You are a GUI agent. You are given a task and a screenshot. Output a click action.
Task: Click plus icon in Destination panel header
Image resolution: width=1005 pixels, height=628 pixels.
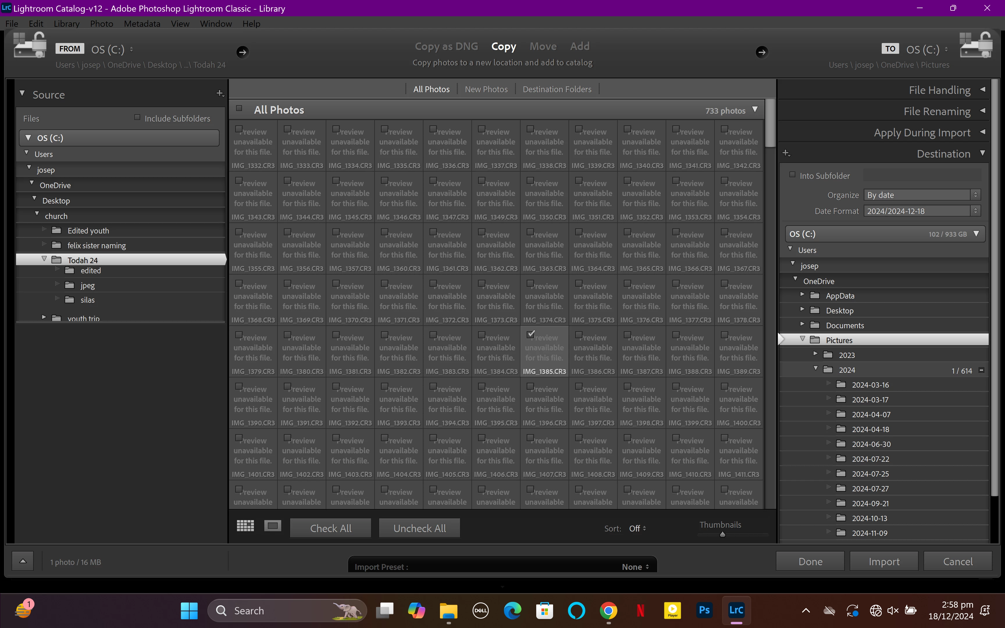pos(786,153)
